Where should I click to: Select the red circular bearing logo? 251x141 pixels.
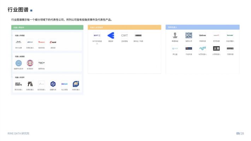tap(30, 63)
